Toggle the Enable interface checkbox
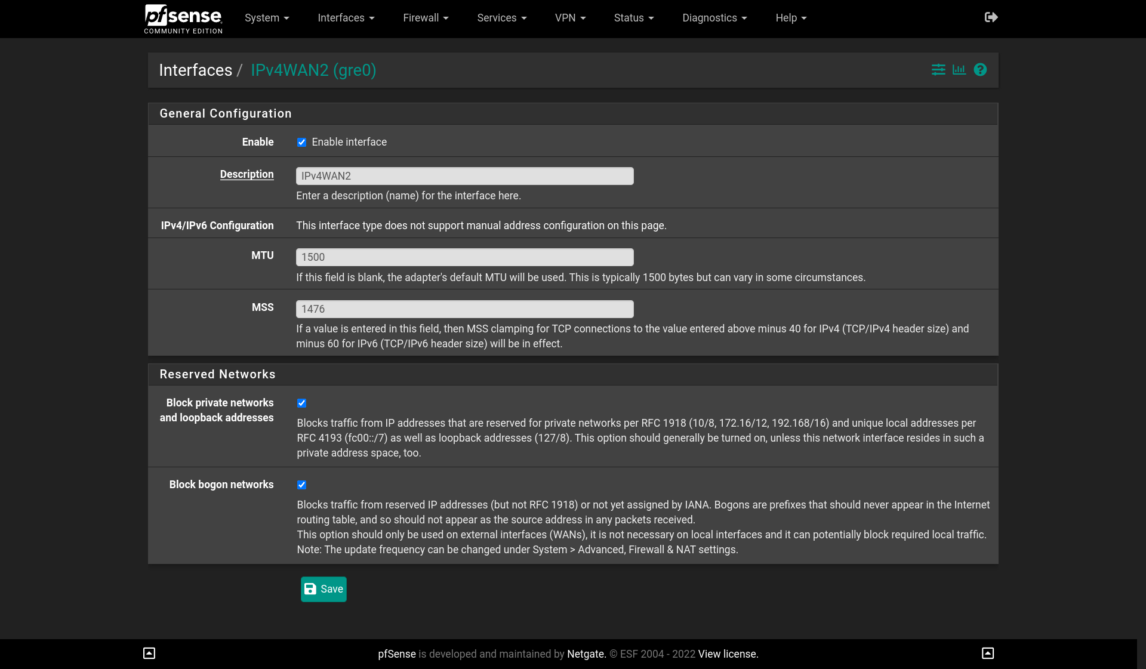 click(x=301, y=142)
